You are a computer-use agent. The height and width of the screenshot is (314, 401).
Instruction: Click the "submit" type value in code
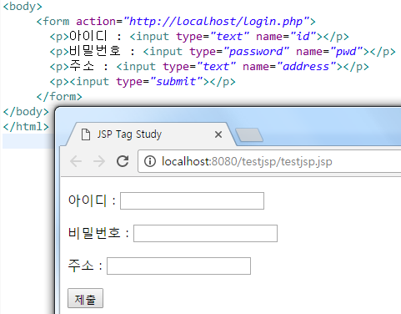coord(176,82)
